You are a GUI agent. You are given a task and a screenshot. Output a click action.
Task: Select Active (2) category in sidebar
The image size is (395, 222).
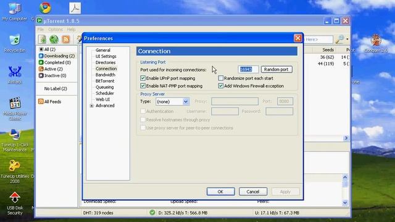51,69
